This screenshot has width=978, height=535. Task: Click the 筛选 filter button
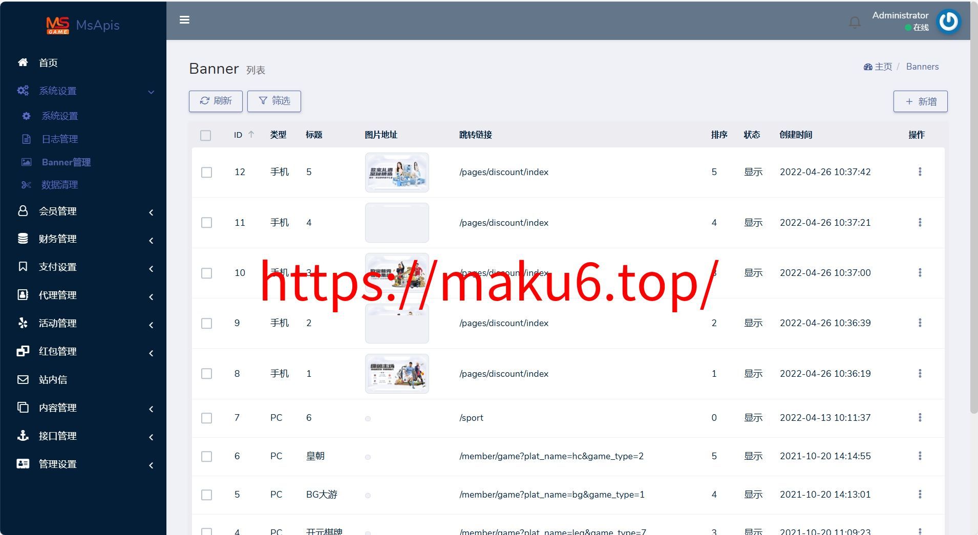click(x=274, y=101)
